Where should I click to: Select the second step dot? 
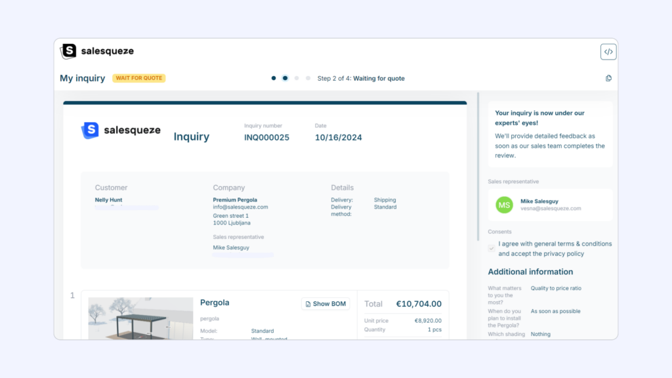coord(285,78)
